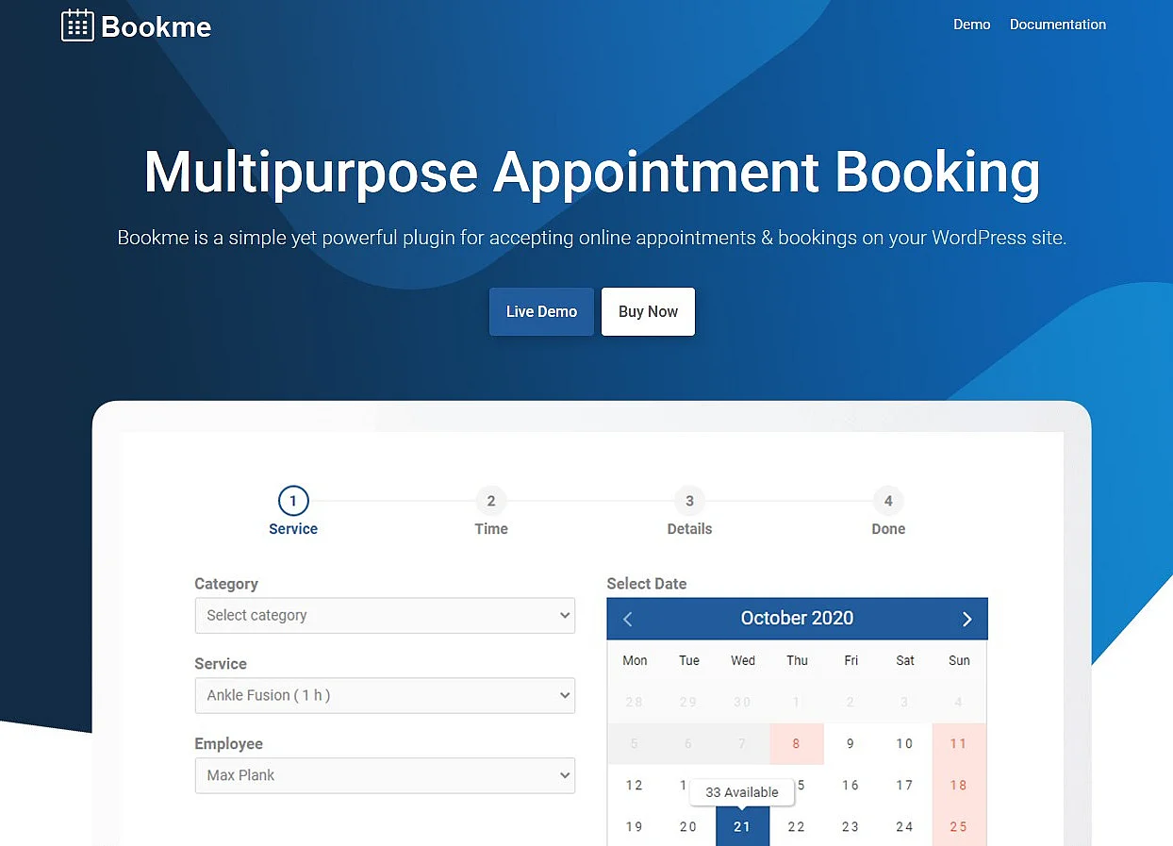
Task: Select highlighted date October 21
Action: [742, 826]
